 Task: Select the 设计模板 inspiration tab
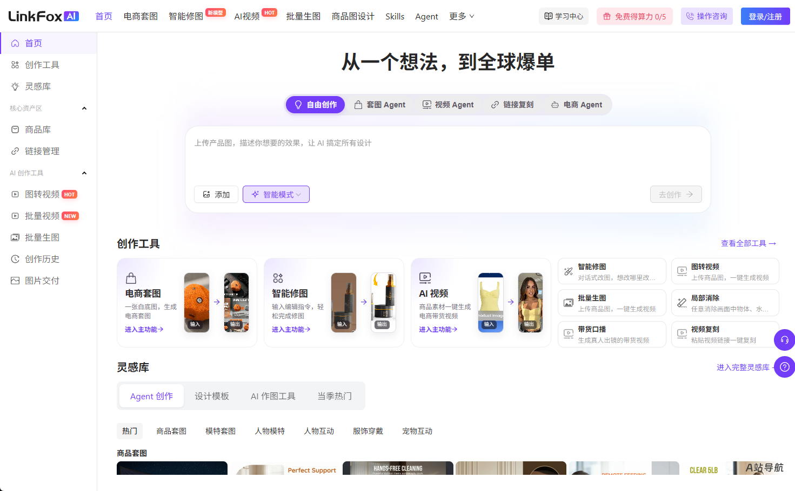(212, 396)
